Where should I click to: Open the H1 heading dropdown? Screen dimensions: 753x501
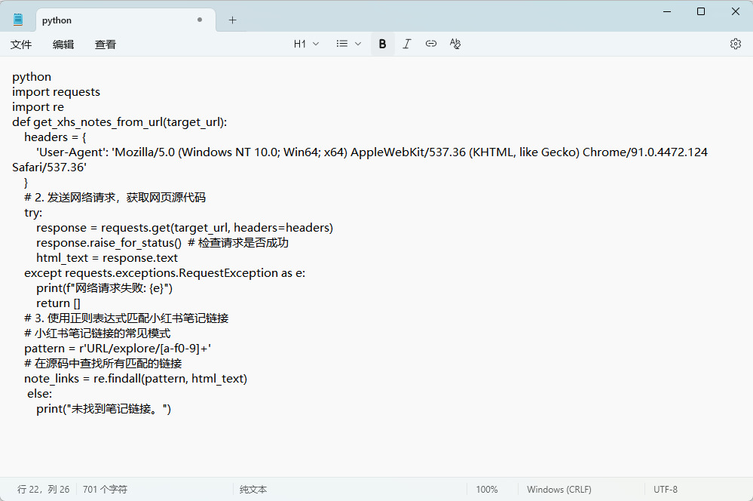click(306, 44)
